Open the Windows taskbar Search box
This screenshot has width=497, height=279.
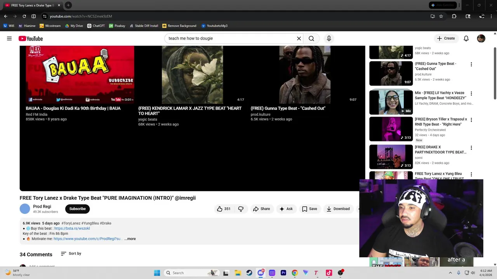(x=192, y=273)
